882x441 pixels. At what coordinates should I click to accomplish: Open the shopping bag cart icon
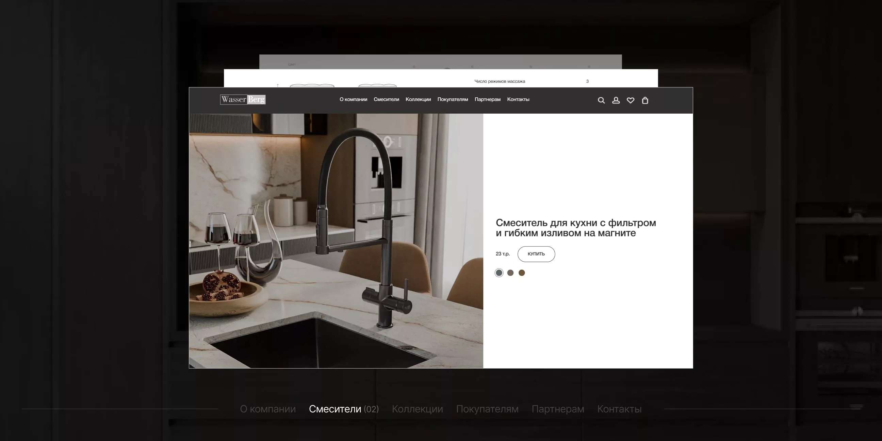coord(645,100)
